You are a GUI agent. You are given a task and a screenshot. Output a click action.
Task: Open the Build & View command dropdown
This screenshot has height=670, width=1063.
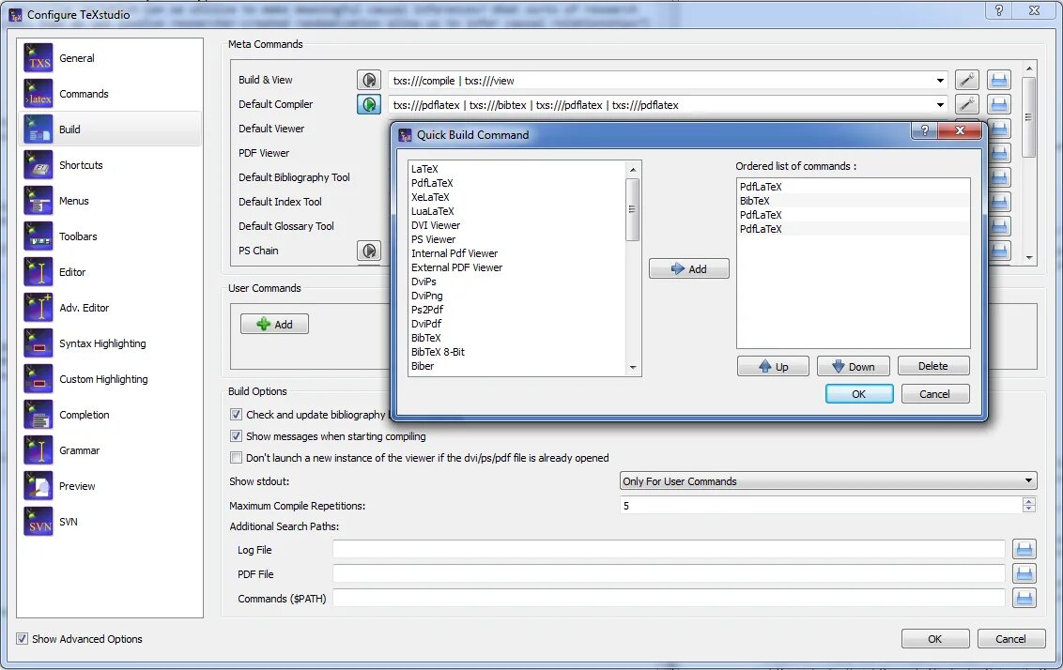tap(940, 81)
